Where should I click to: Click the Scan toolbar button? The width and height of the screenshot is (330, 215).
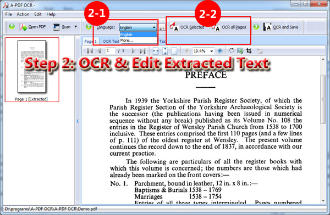pyautogui.click(x=62, y=27)
